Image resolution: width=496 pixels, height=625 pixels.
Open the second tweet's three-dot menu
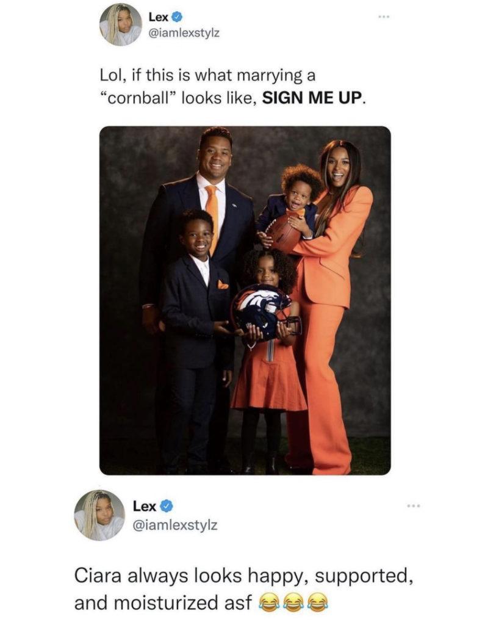pos(414,506)
